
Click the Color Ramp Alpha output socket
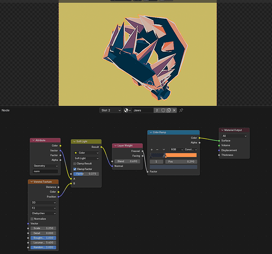click(199, 143)
